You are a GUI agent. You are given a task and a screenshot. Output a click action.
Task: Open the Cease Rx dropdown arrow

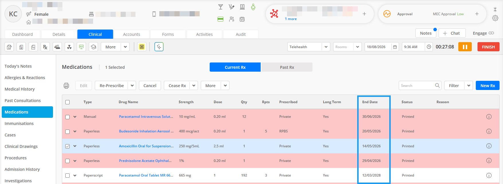[x=194, y=85]
